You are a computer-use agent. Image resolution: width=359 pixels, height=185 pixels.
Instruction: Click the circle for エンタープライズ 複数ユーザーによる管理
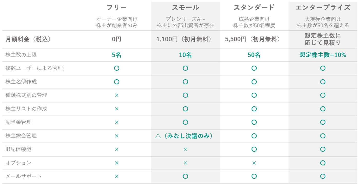point(323,68)
